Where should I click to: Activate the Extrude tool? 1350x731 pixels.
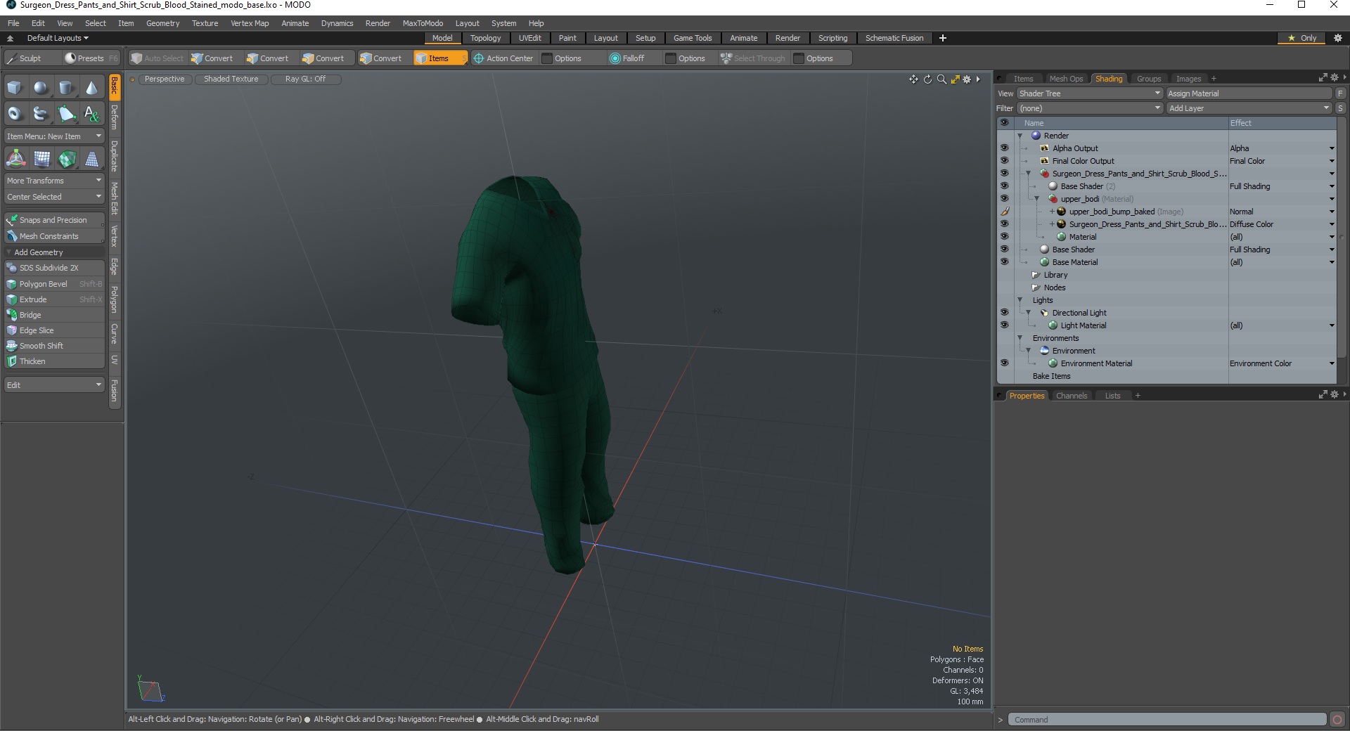[x=54, y=299]
